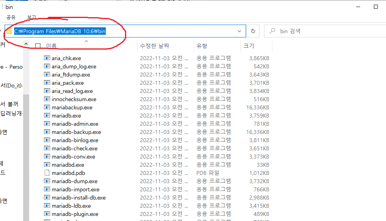The height and width of the screenshot is (221, 386).
Task: Click the navigation pane scroll up arrow
Action: click(x=26, y=44)
